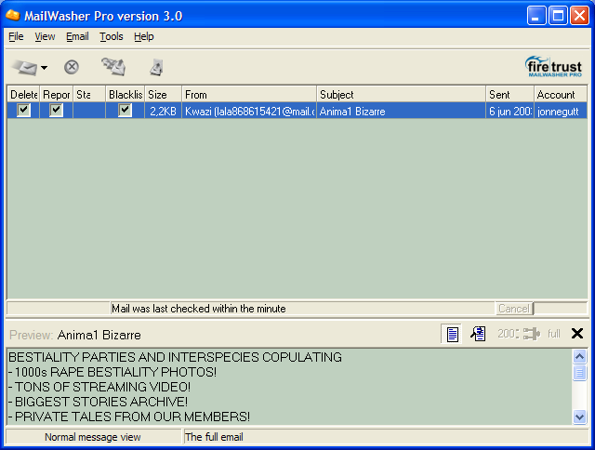Select the normal message view icon
Screen dimensions: 595x450
tap(452, 334)
